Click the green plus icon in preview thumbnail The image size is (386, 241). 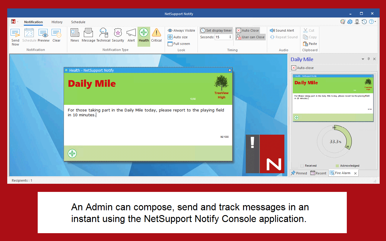[x=296, y=117]
